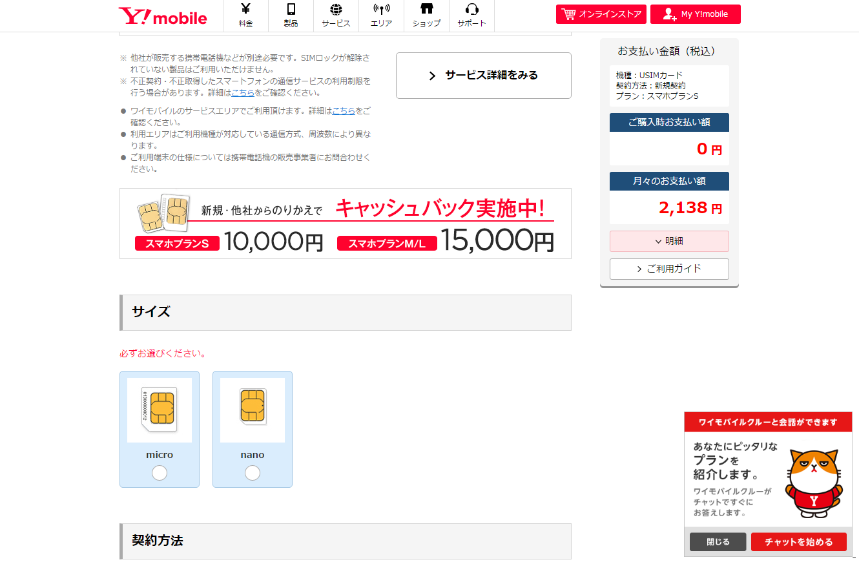Open the こちら link about restrictions

(243, 92)
